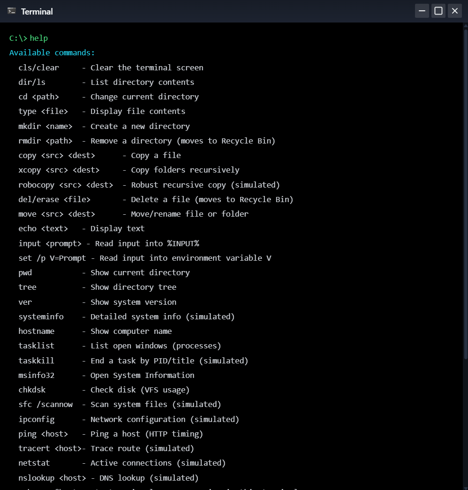Click 'Change current directory' description
Image resolution: width=468 pixels, height=490 pixels.
(145, 97)
